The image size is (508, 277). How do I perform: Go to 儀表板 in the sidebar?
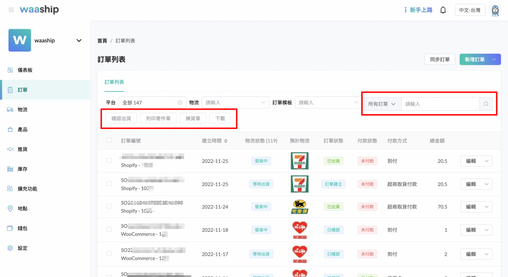[x=25, y=70]
